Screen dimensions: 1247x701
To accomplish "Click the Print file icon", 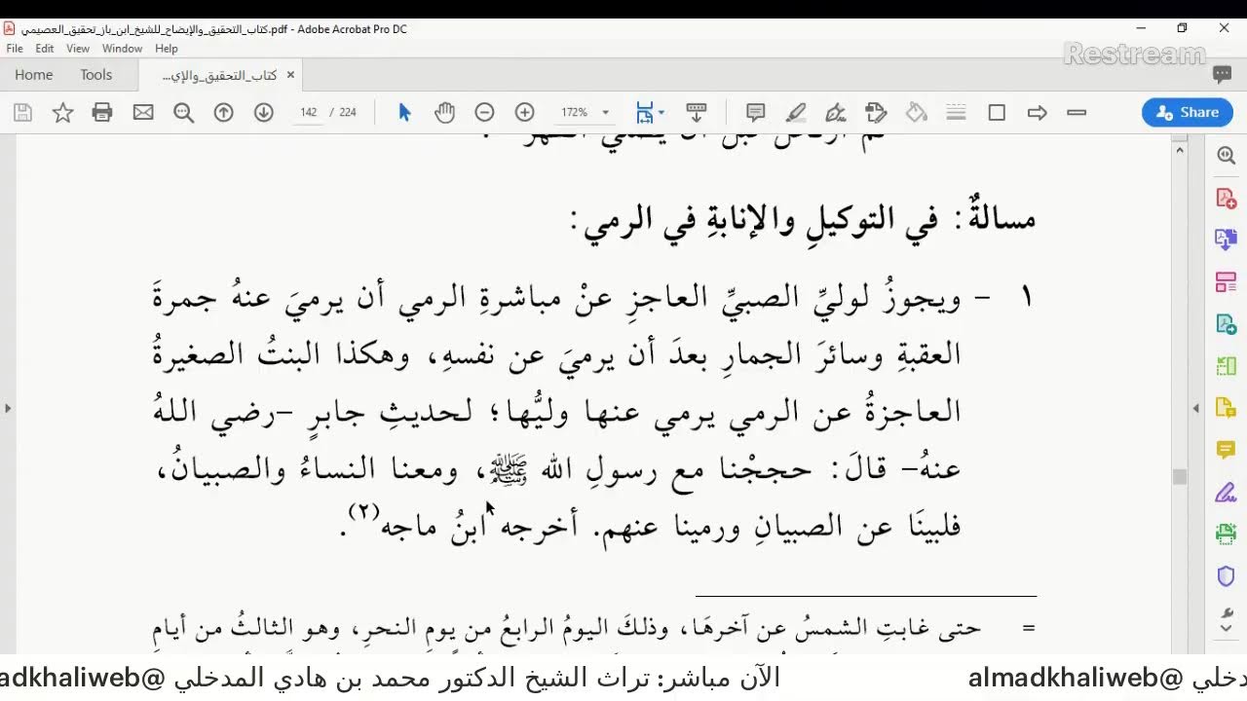I will coord(102,113).
